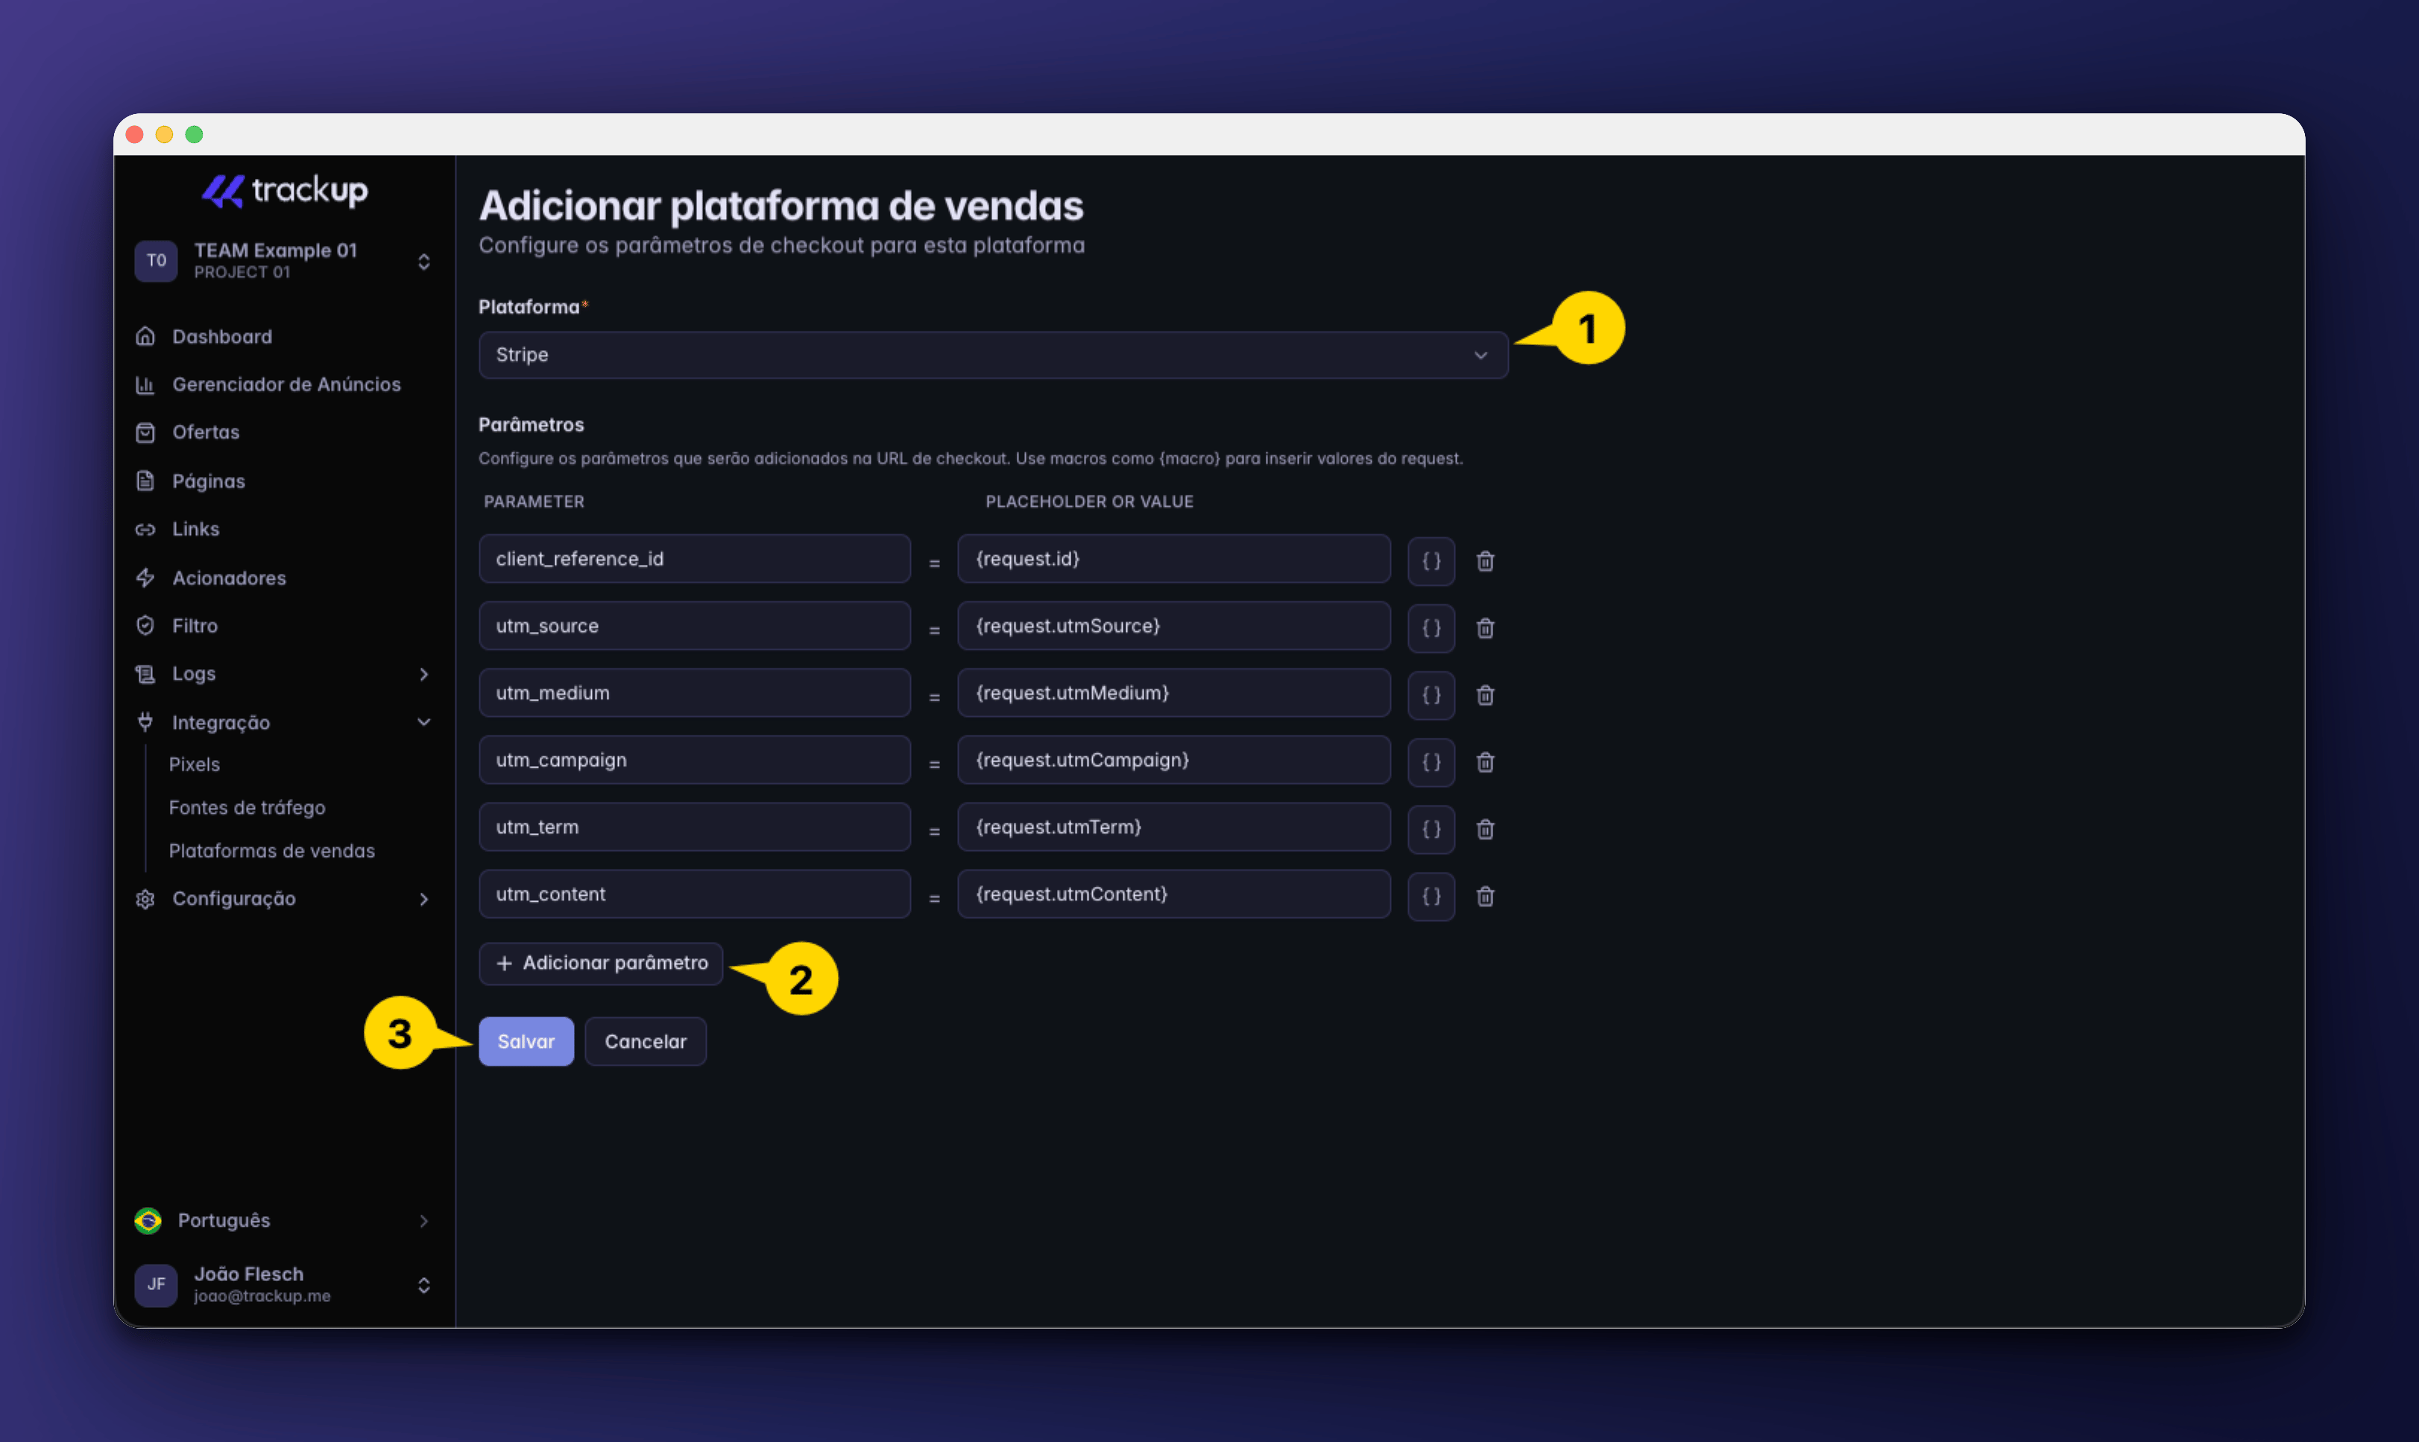Viewport: 2419px width, 1442px height.
Task: Navigate to Ofertas
Action: pyautogui.click(x=206, y=432)
